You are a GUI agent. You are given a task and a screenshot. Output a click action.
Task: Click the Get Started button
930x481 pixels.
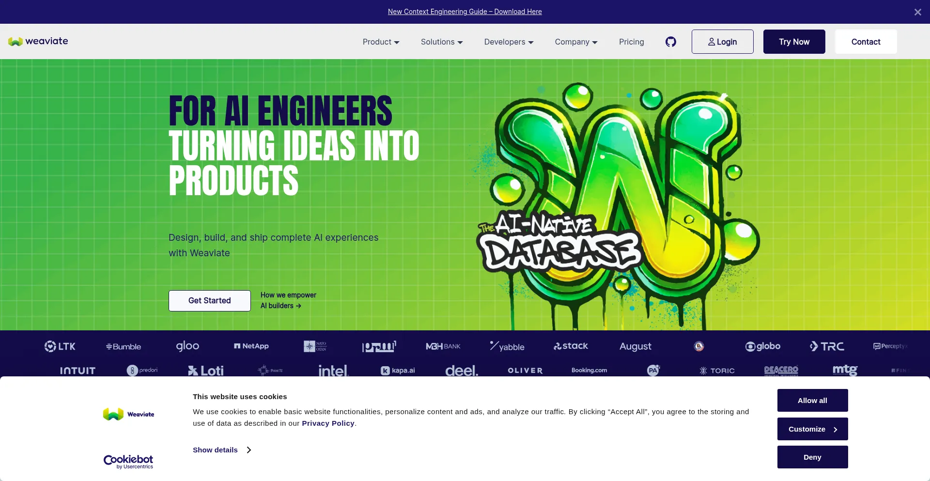(x=209, y=301)
